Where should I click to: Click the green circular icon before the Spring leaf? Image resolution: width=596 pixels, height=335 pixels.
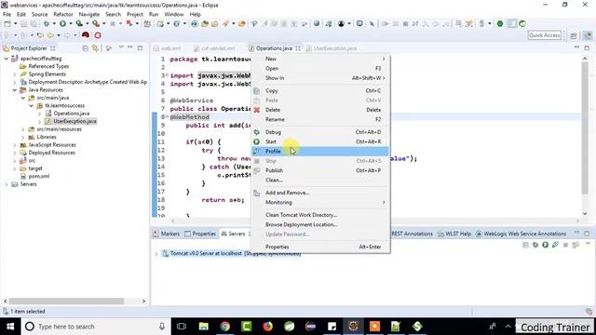pyautogui.click(x=500, y=23)
